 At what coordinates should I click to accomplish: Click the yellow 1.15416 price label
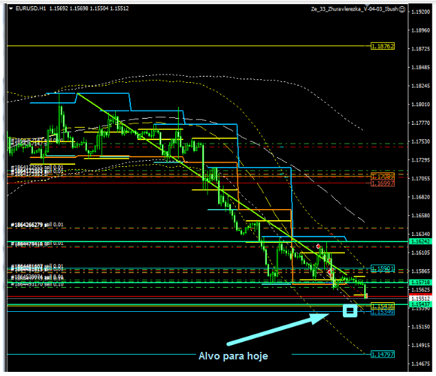click(x=382, y=305)
